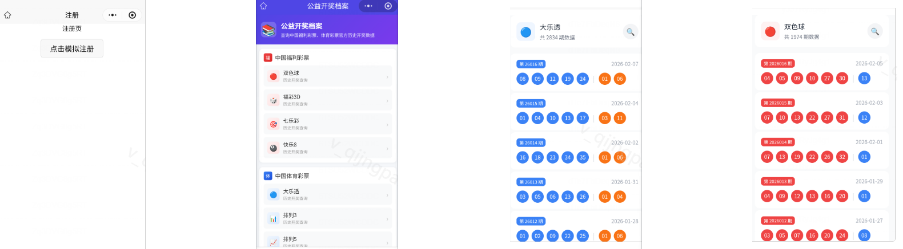Click the search magnifier on 双色球 page
Image resolution: width=903 pixels, height=249 pixels.
[x=875, y=31]
